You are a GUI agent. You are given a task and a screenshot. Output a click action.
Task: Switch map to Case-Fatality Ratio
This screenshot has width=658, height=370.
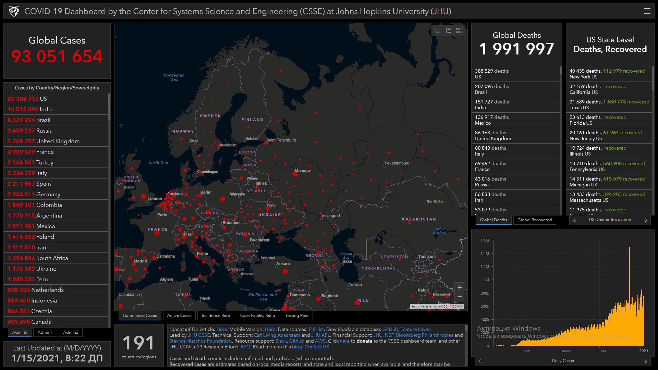[x=257, y=316]
